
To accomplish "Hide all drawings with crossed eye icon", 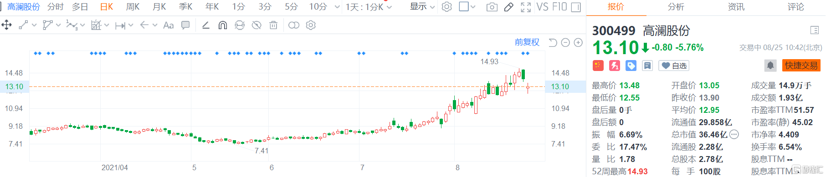I will click(x=257, y=25).
